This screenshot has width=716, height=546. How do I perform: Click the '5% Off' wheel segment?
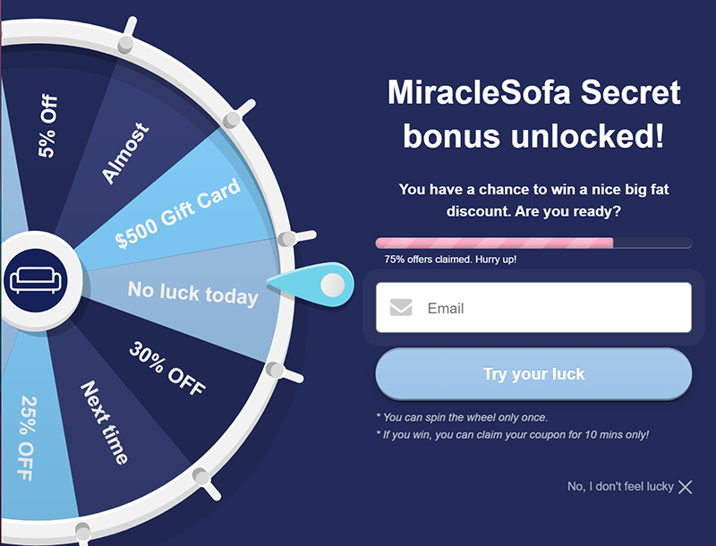pyautogui.click(x=47, y=125)
